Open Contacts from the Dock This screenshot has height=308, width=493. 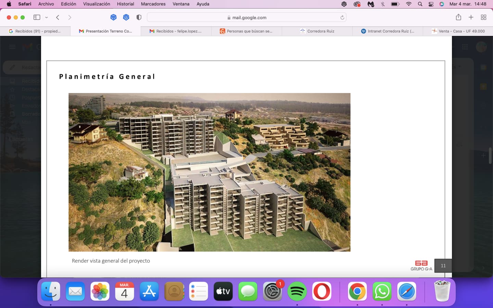click(x=174, y=291)
